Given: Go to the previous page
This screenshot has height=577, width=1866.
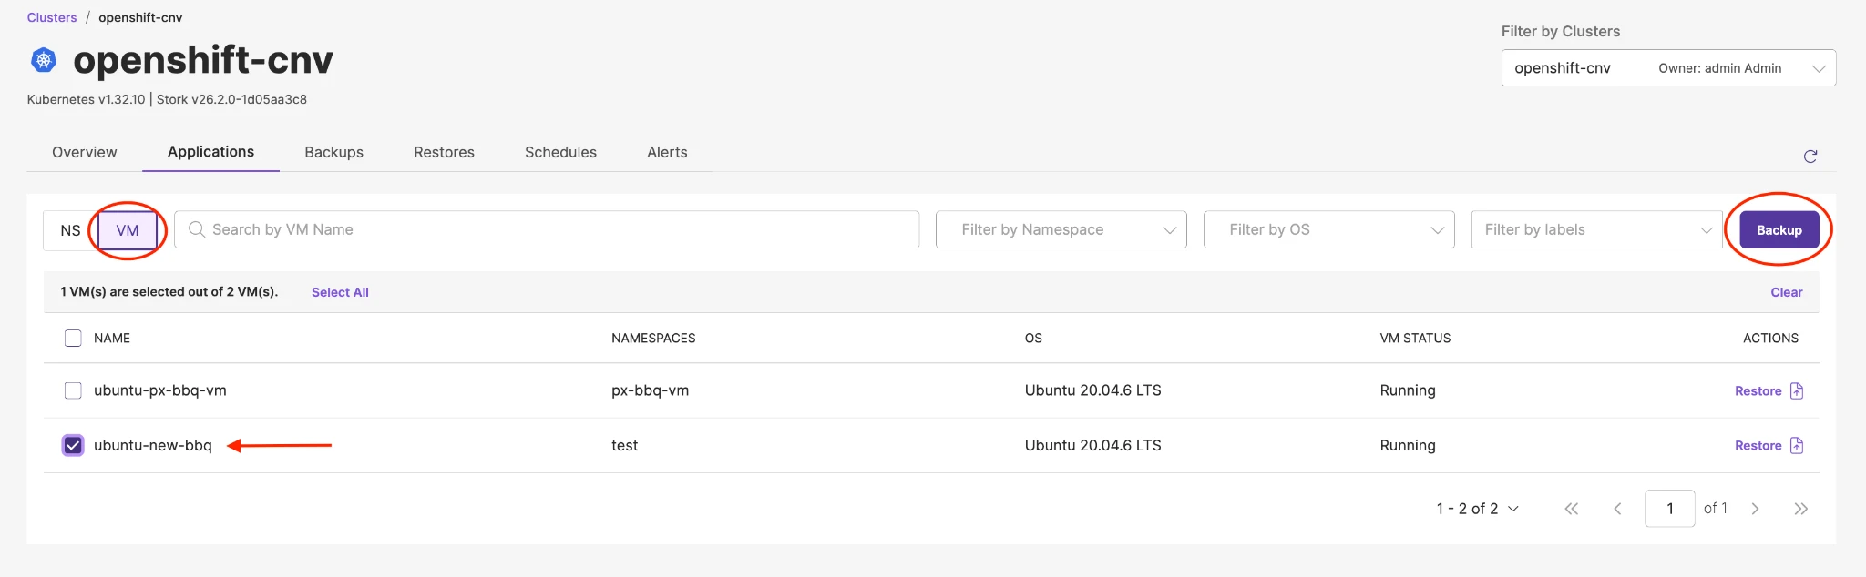Looking at the screenshot, I should point(1617,509).
